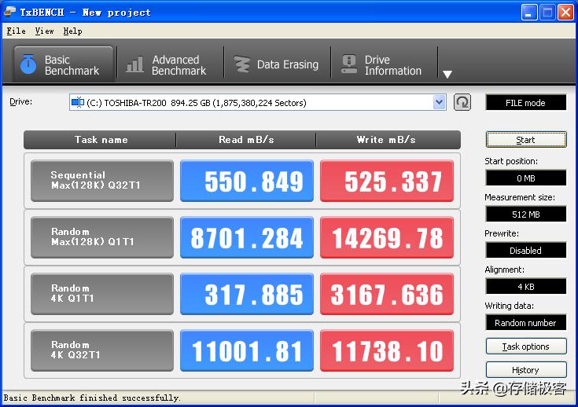Switch to Advanced Benchmark tab
The width and height of the screenshot is (578, 407).
(x=170, y=64)
